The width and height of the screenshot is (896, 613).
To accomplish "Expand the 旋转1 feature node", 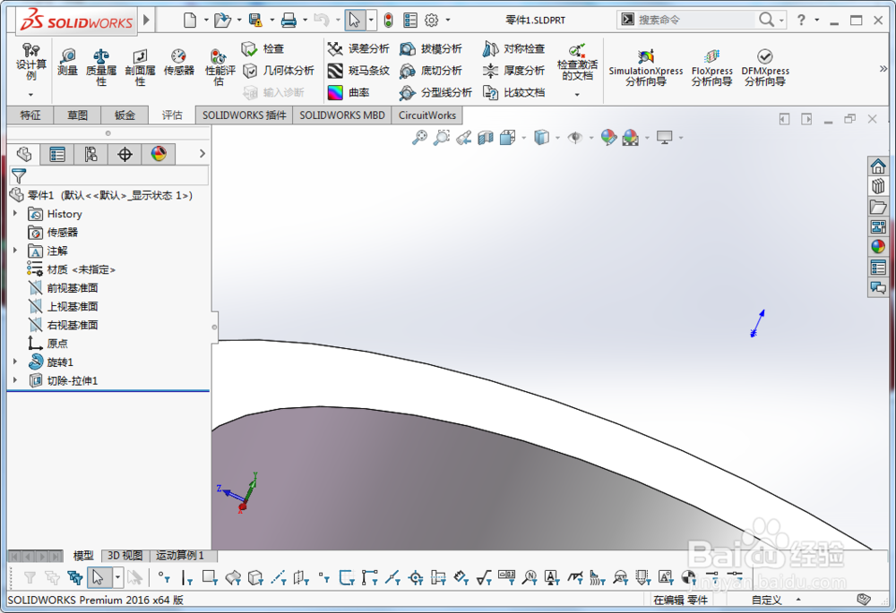I will coord(15,362).
